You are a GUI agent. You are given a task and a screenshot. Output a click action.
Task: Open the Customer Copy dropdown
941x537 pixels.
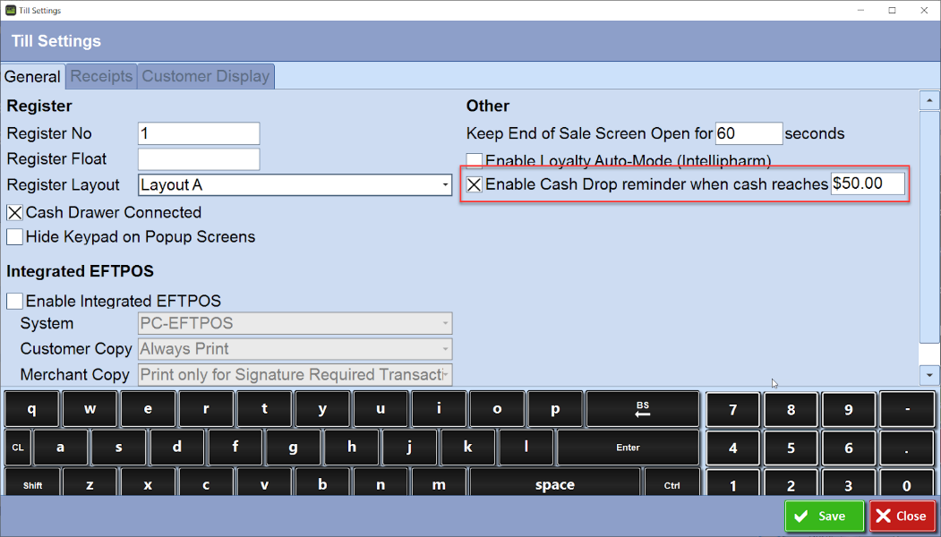[445, 349]
